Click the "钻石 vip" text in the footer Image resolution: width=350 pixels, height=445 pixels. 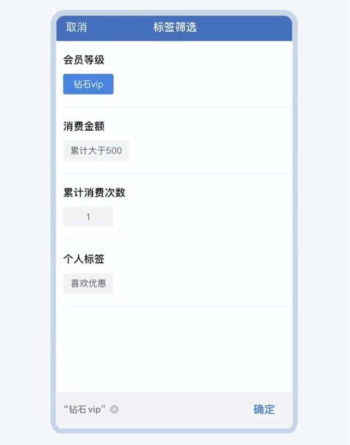tap(85, 409)
